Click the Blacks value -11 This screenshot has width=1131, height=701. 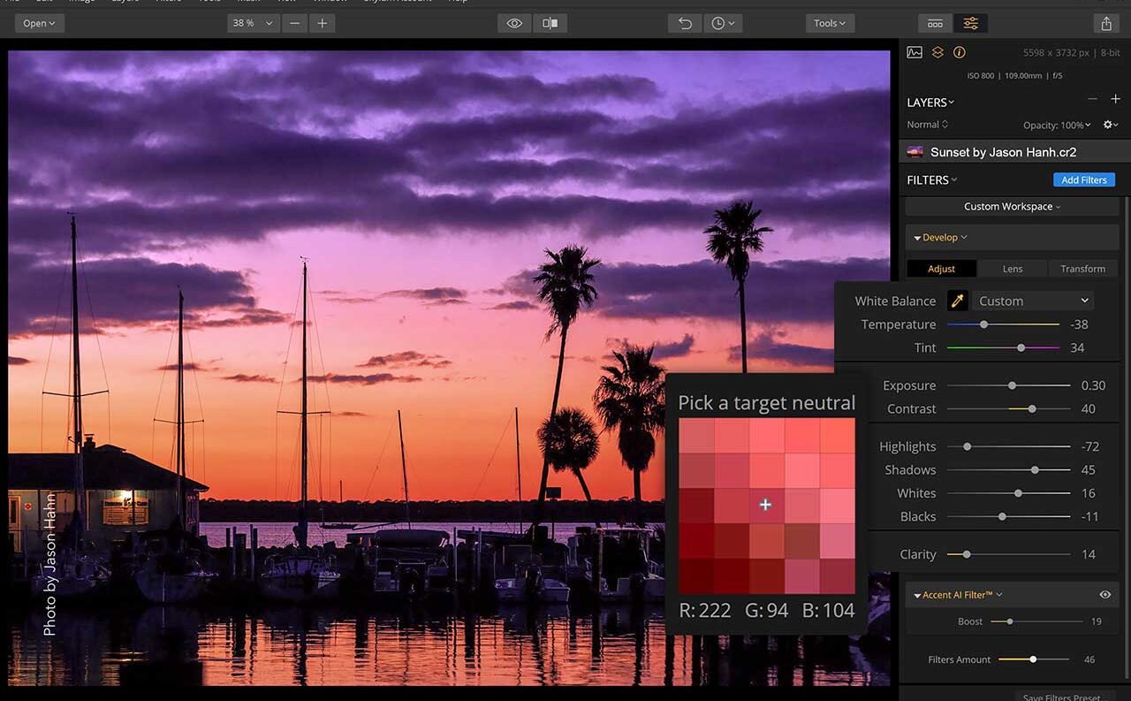[1089, 516]
